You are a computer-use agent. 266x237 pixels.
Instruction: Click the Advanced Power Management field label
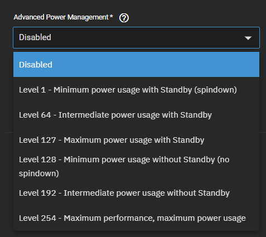(63, 17)
